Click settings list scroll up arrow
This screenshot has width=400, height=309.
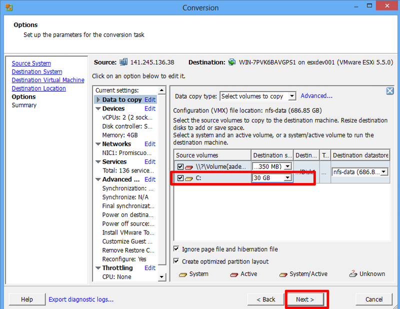(161, 90)
